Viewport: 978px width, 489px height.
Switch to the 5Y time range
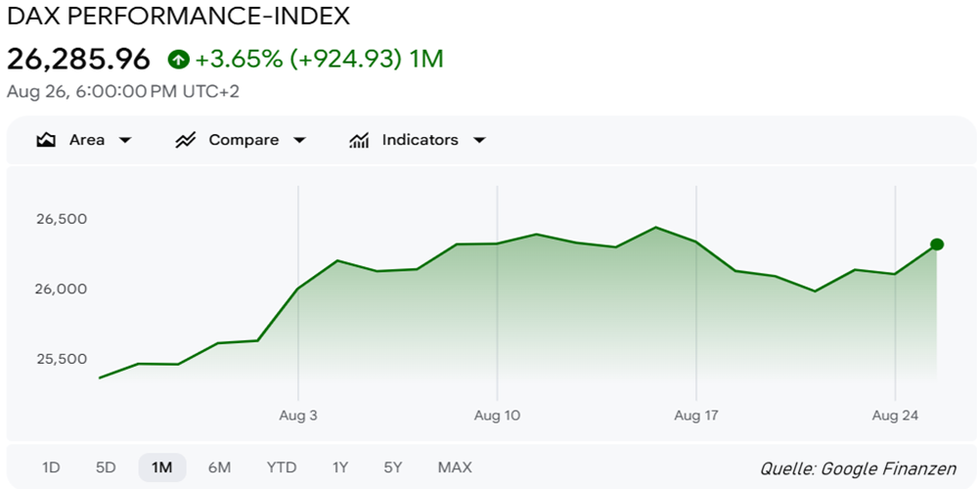pos(393,467)
